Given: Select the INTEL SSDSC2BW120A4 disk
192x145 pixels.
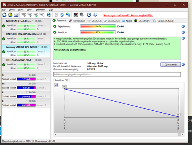Looking at the screenshot, I should coord(26,64).
